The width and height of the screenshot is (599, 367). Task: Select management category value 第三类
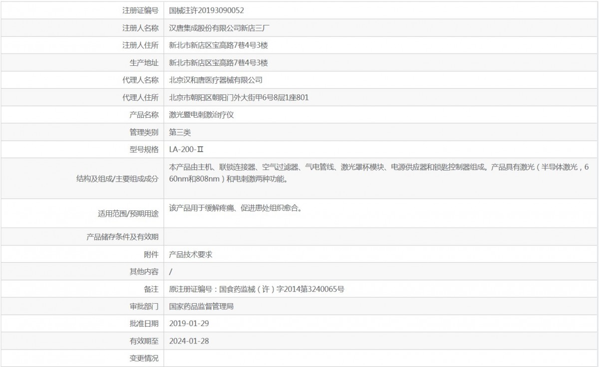point(180,132)
